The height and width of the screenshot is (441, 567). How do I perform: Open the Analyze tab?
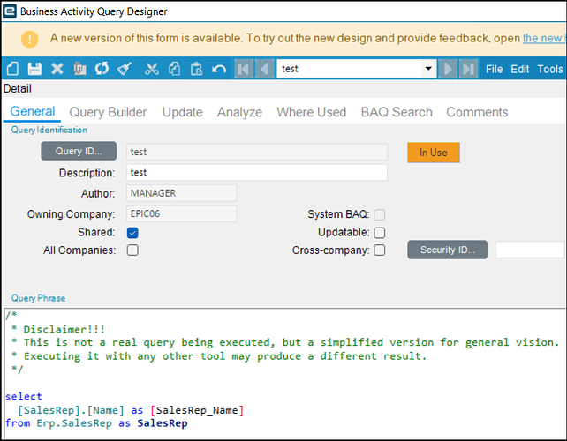pyautogui.click(x=239, y=112)
